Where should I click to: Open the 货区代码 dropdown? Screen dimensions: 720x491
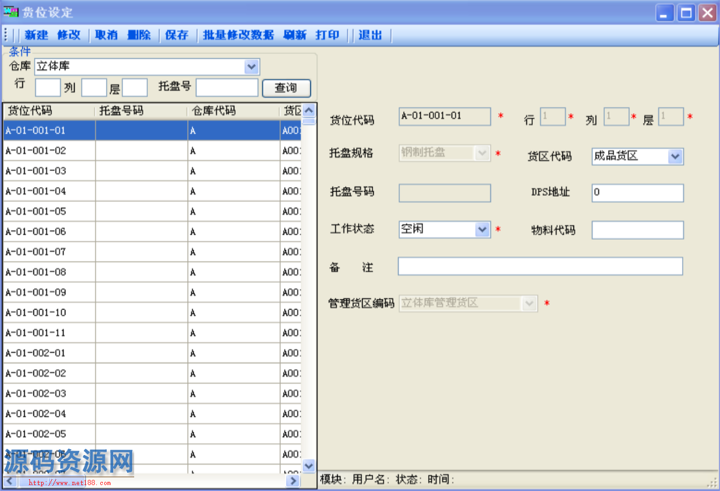point(675,156)
